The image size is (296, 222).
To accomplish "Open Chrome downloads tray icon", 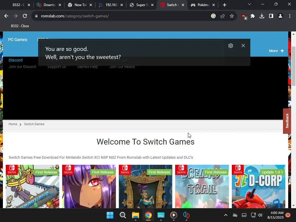I will click(x=262, y=16).
